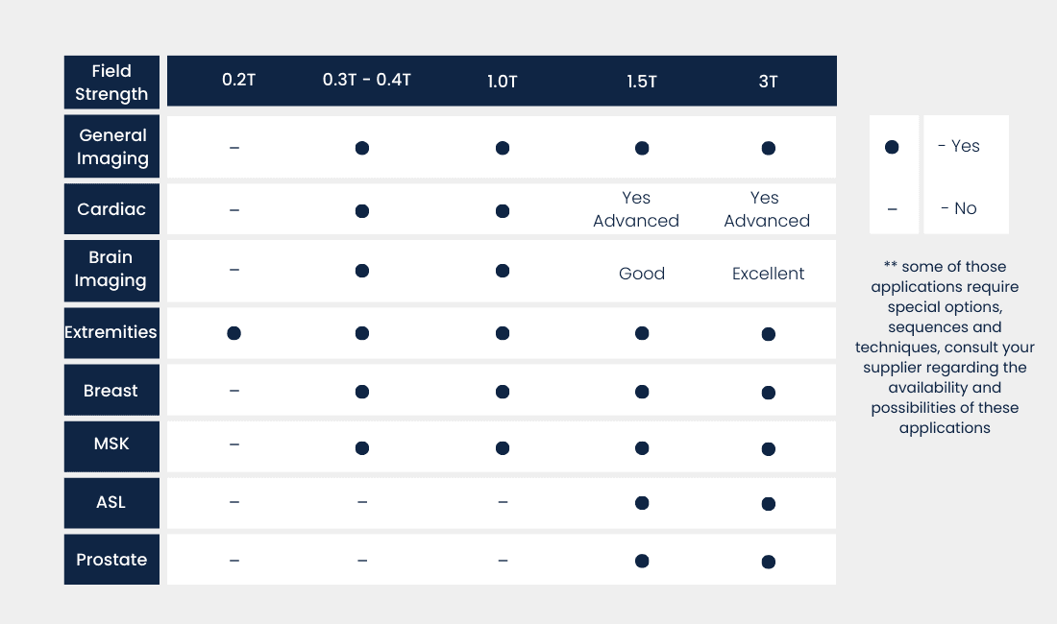Select the Field Strength header cell
1057x624 pixels.
point(111,83)
